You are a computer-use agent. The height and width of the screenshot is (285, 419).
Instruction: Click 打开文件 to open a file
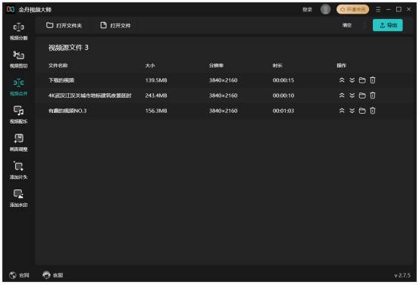click(x=115, y=26)
